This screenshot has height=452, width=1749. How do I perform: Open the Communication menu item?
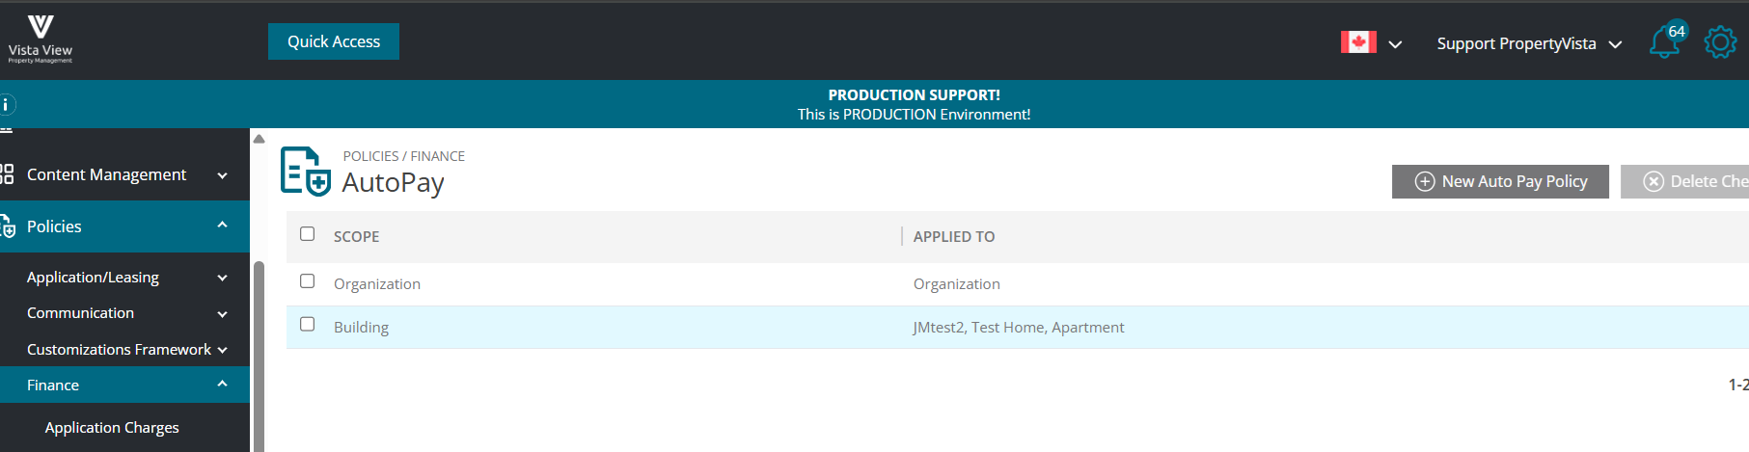click(124, 313)
